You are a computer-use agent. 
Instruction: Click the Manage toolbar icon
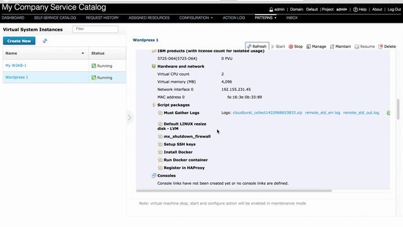pyautogui.click(x=309, y=47)
